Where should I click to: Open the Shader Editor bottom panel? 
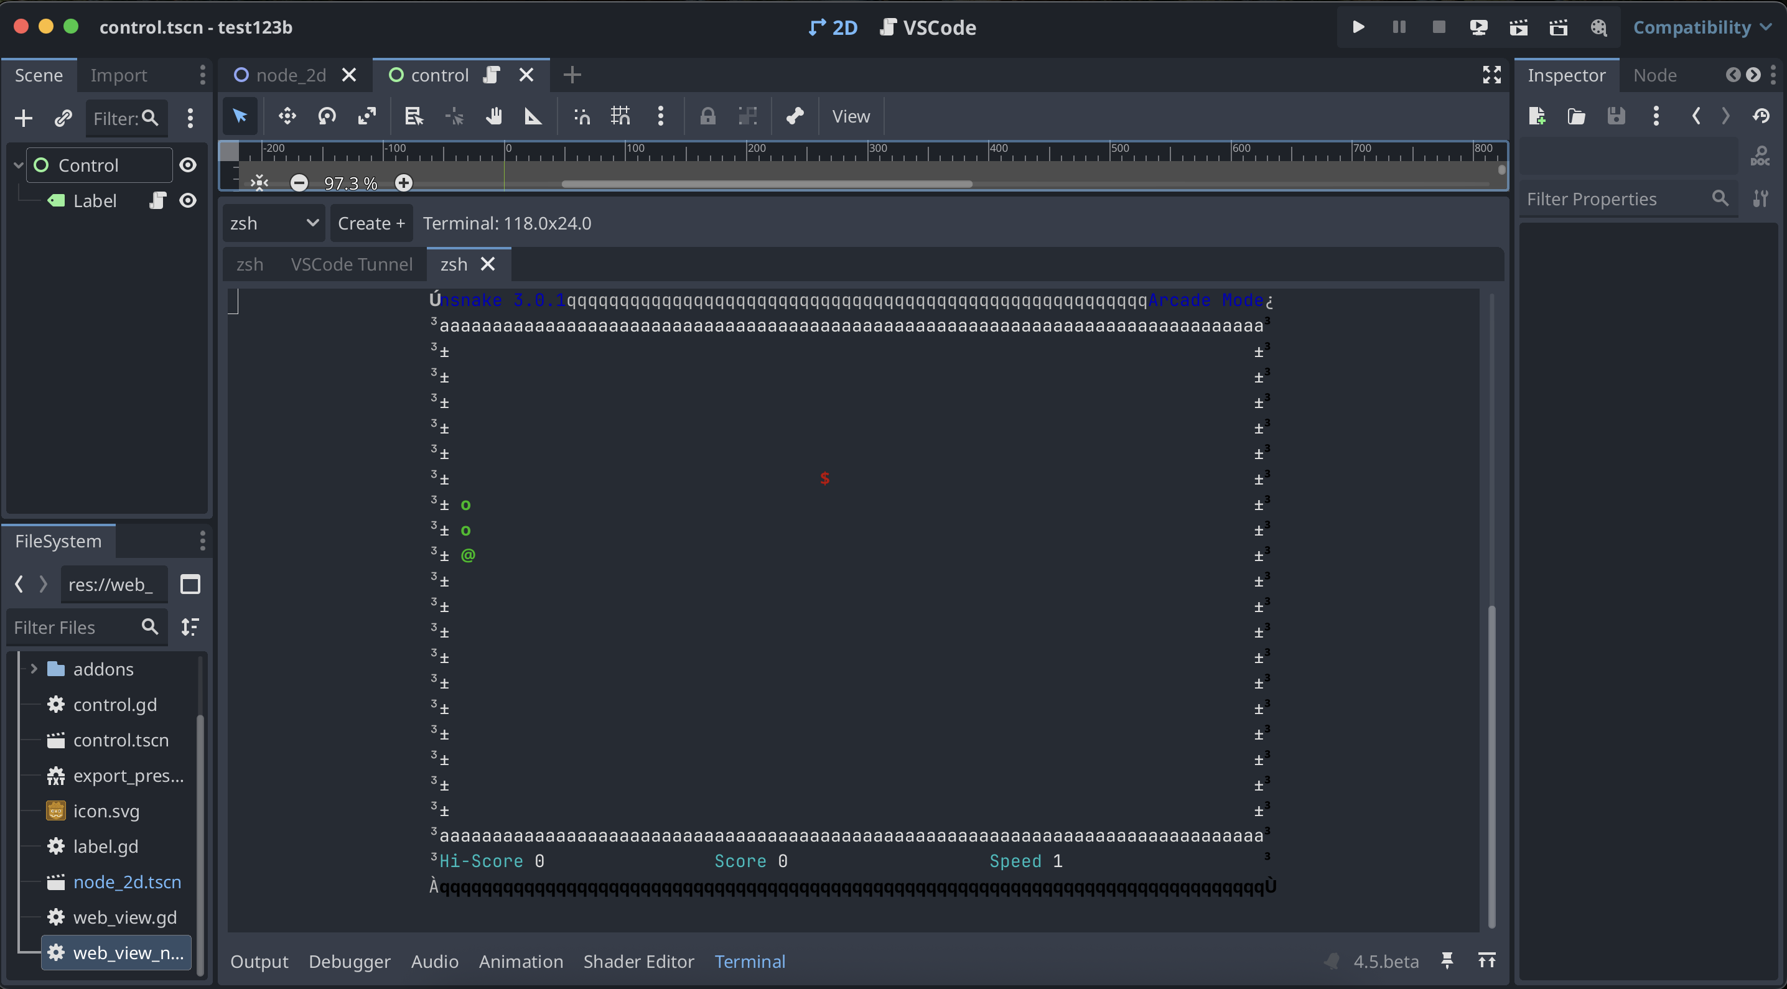pos(638,961)
